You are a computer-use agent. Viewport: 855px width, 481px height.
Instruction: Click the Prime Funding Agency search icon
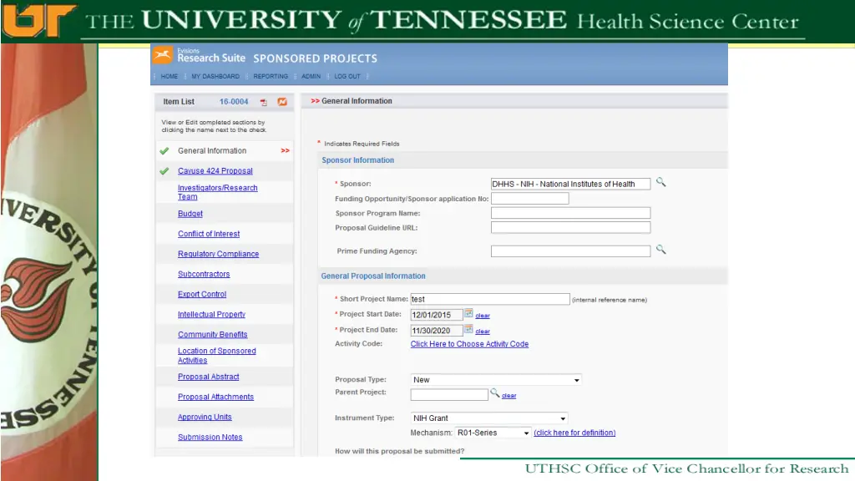point(661,250)
